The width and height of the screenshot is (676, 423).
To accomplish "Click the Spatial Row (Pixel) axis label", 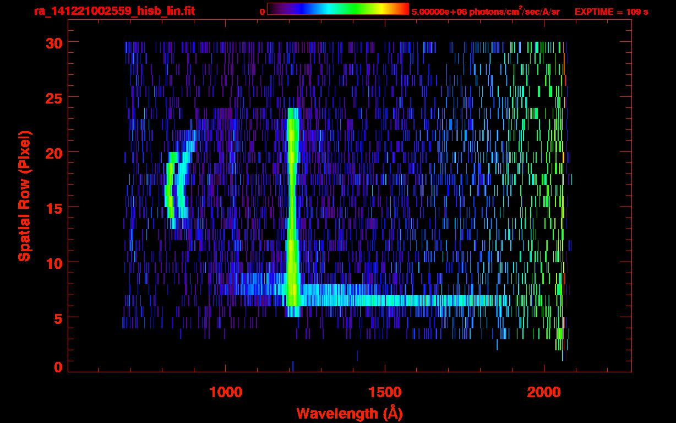I will tap(24, 196).
